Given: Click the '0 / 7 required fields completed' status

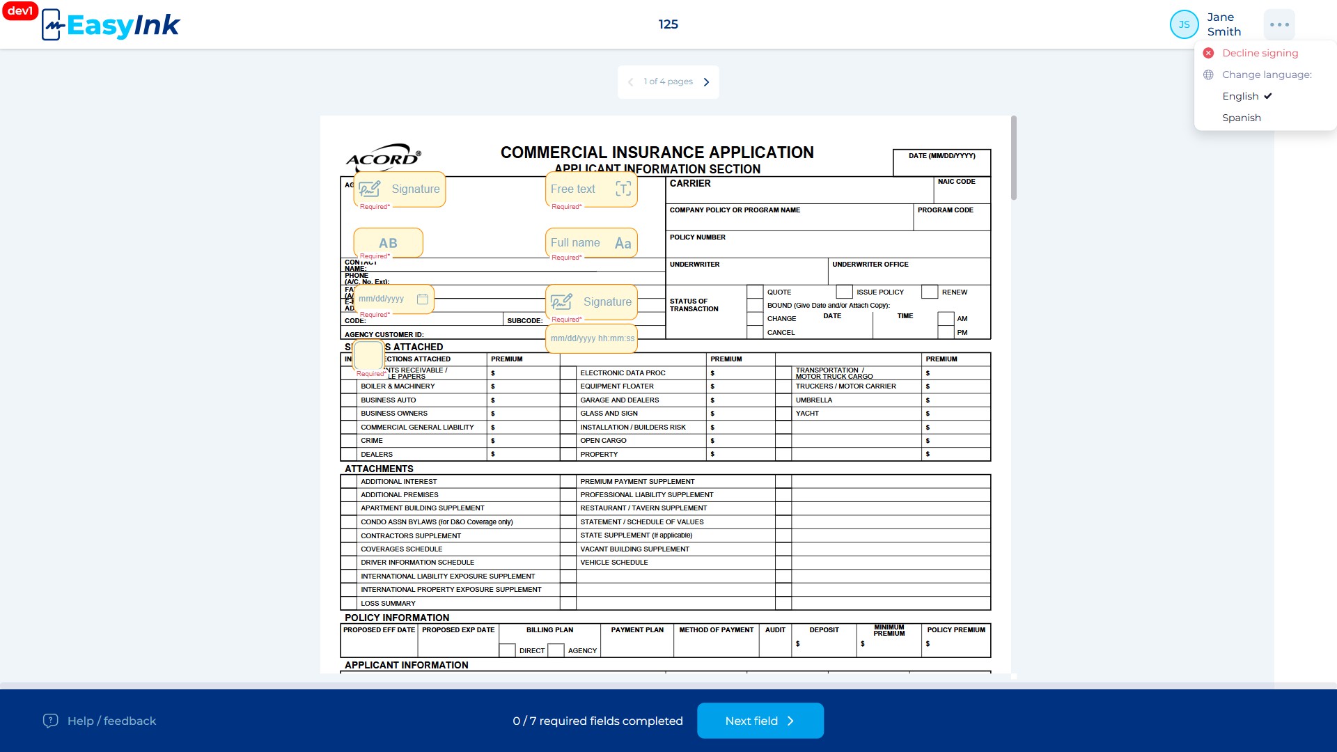Looking at the screenshot, I should tap(597, 721).
